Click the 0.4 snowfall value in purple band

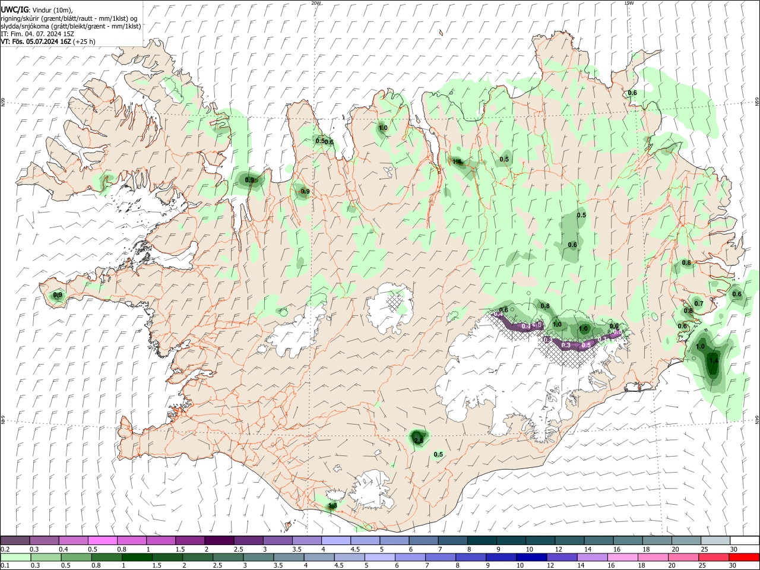point(526,327)
